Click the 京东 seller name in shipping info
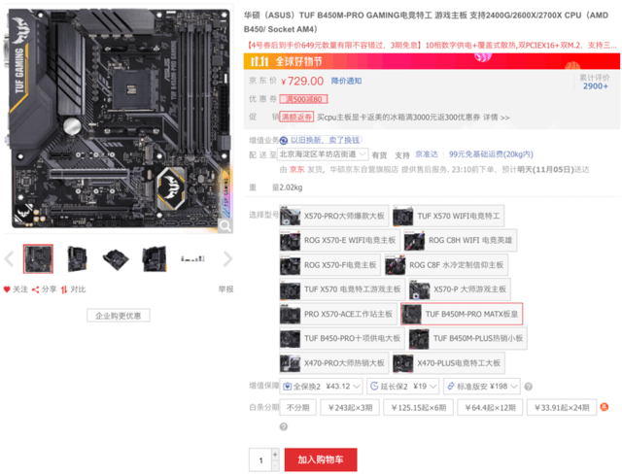The width and height of the screenshot is (622, 475). tap(296, 170)
